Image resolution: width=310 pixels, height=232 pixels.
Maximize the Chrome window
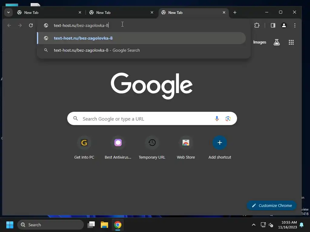pos(281,12)
